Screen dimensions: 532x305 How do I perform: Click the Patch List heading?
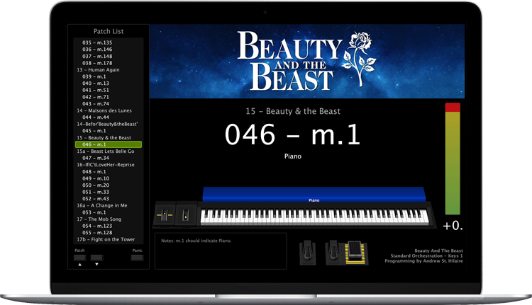tap(109, 31)
